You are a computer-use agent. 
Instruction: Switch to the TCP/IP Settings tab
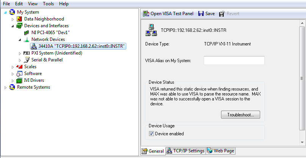tap(186, 151)
